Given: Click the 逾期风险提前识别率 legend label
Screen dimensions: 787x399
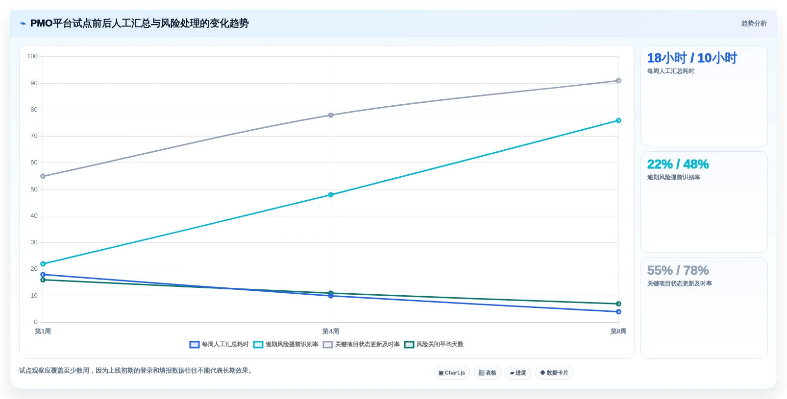Looking at the screenshot, I should coord(292,345).
